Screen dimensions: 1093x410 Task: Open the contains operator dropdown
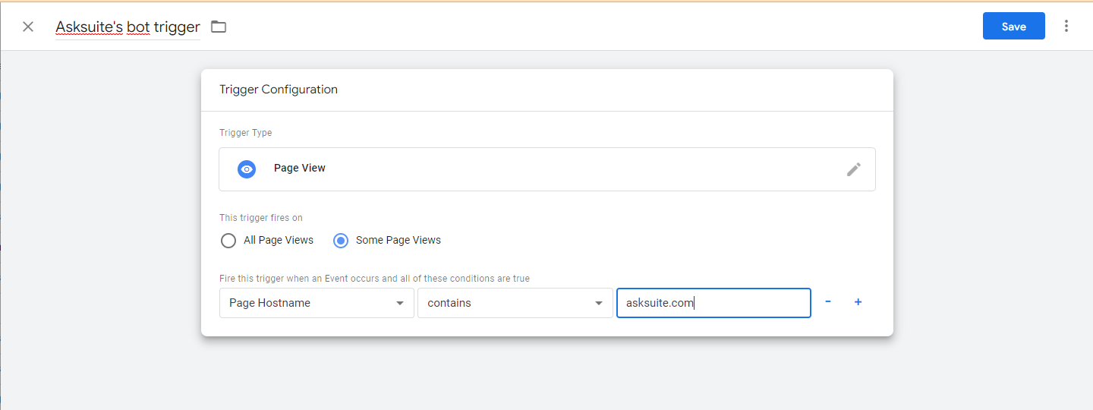point(515,303)
